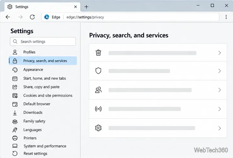Screen dimensions: 233x158
Task: Click the Languages text
Action: (32, 130)
